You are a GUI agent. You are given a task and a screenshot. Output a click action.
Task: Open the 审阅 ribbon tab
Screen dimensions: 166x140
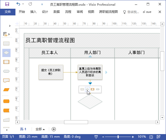pos(80,12)
